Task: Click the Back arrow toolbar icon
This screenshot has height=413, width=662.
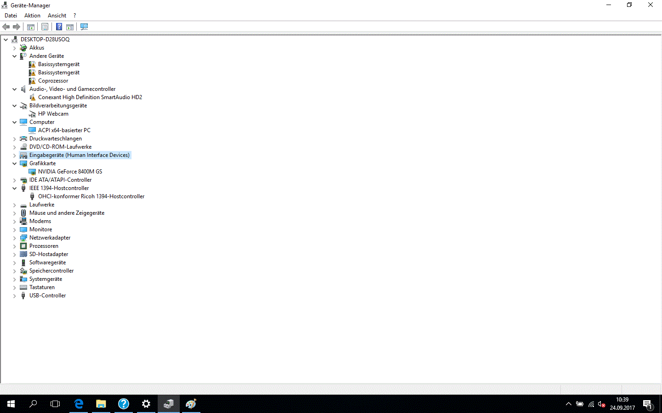Action: 6,27
